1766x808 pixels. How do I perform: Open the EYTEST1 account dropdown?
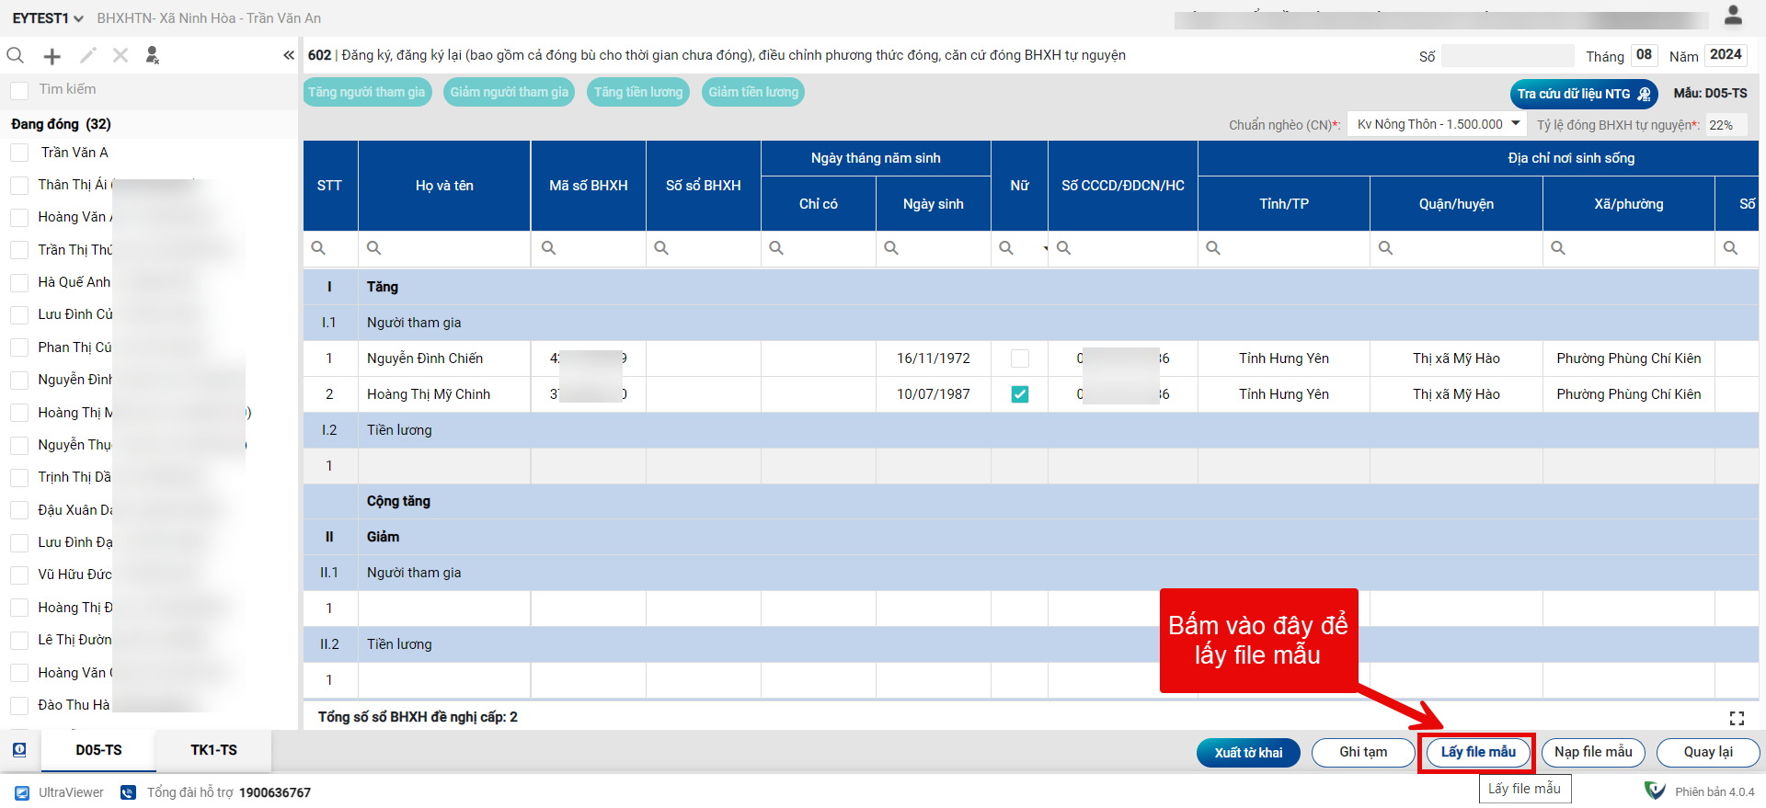point(47,18)
